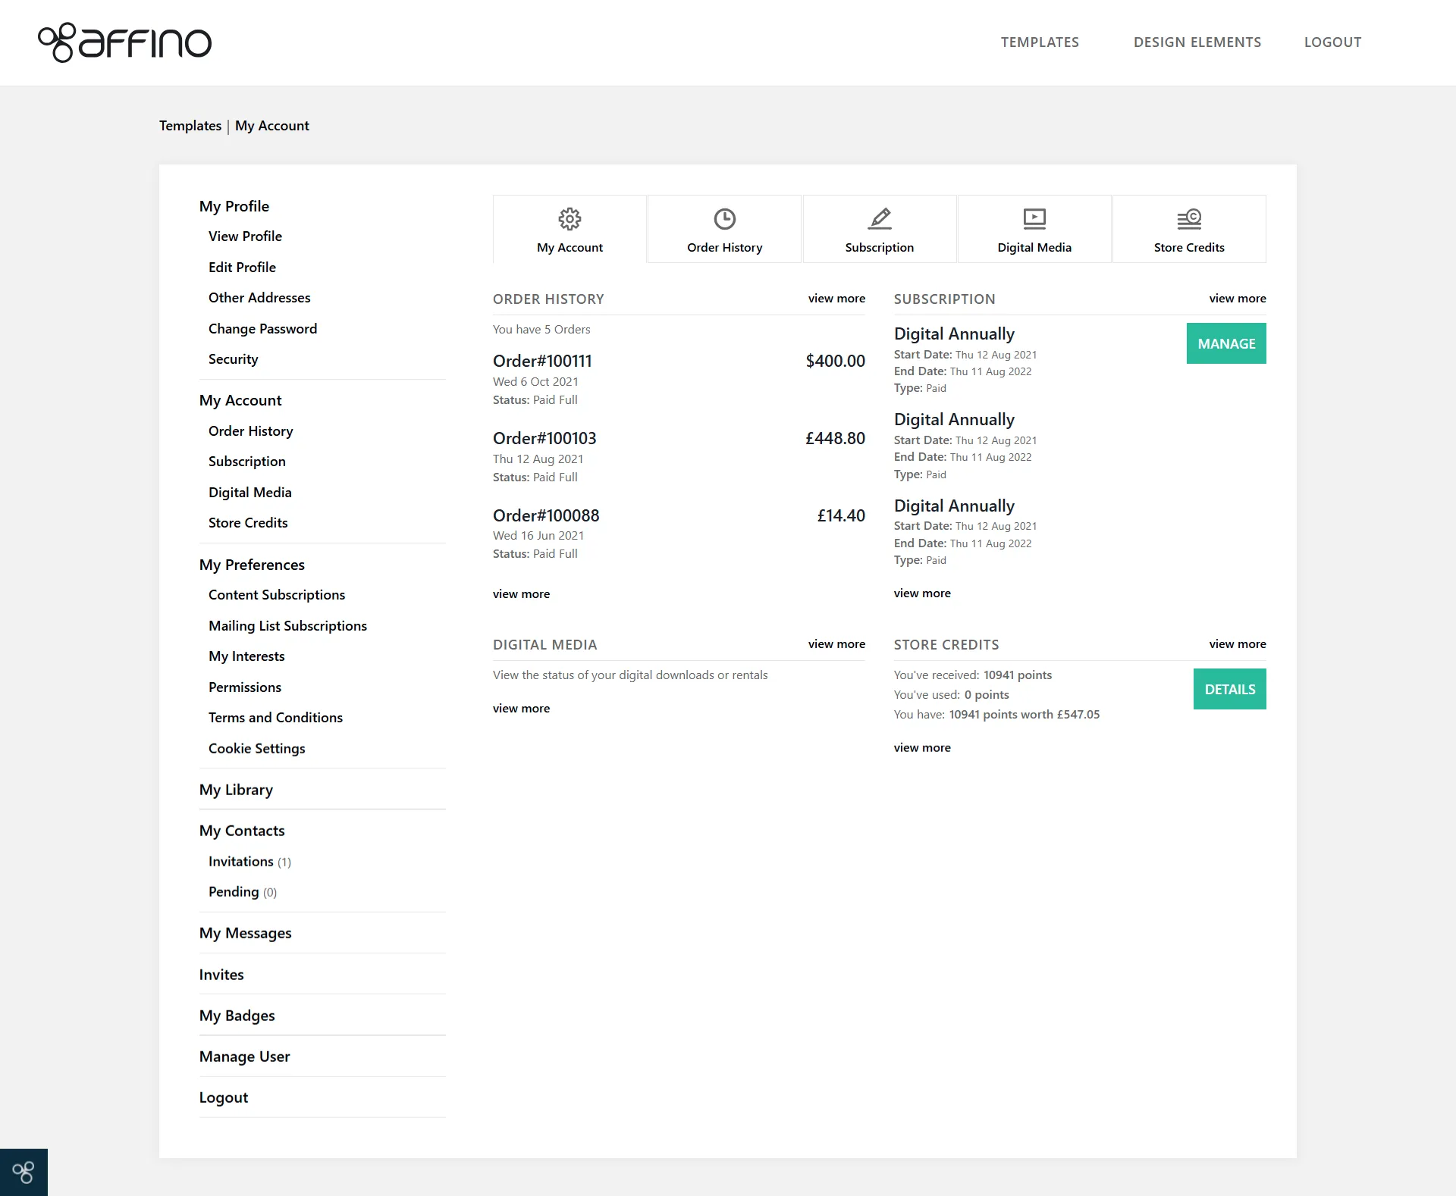Click the Affino logo in header
Viewport: 1456px width, 1196px height.
(125, 42)
